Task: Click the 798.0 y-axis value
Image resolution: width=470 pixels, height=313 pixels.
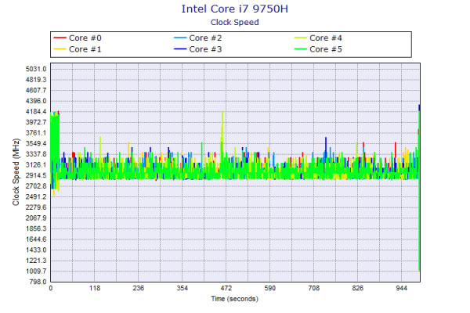Action: click(x=38, y=282)
